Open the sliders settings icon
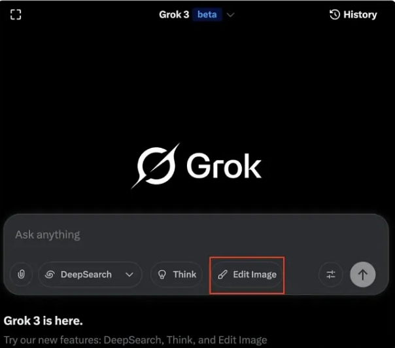 (331, 275)
